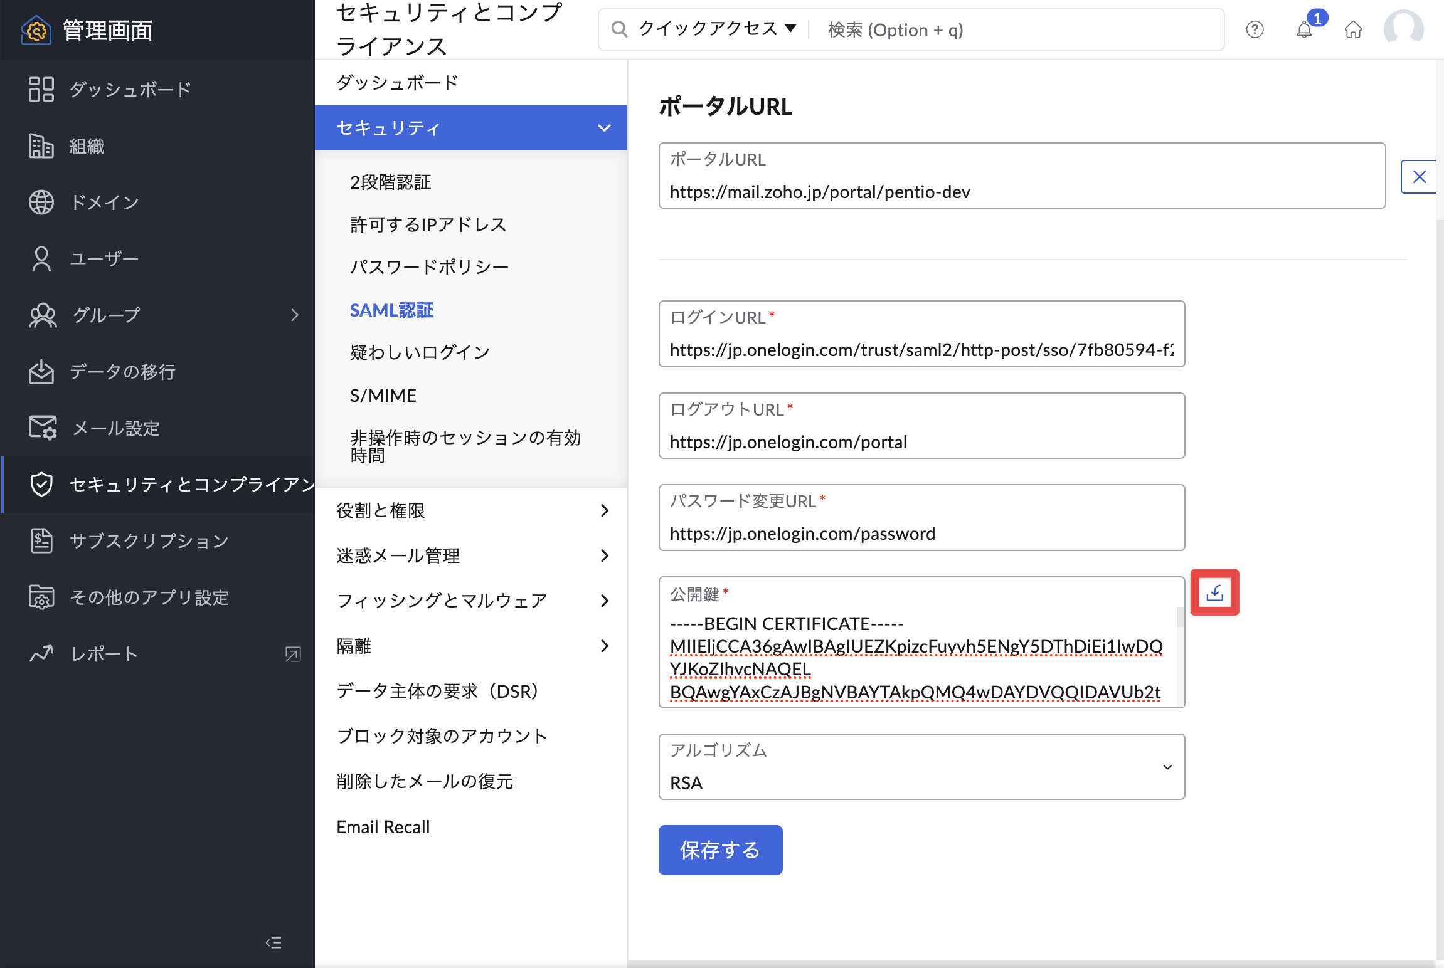1444x968 pixels.
Task: Open the 2段階認証 menu item
Action: (390, 182)
